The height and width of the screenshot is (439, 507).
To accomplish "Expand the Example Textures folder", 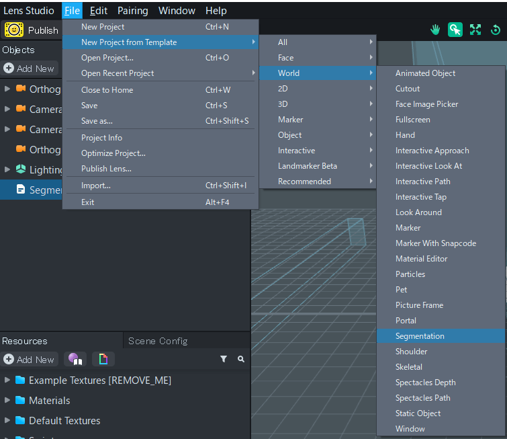I will pyautogui.click(x=7, y=381).
